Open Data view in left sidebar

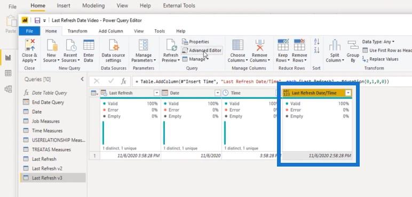8,73
